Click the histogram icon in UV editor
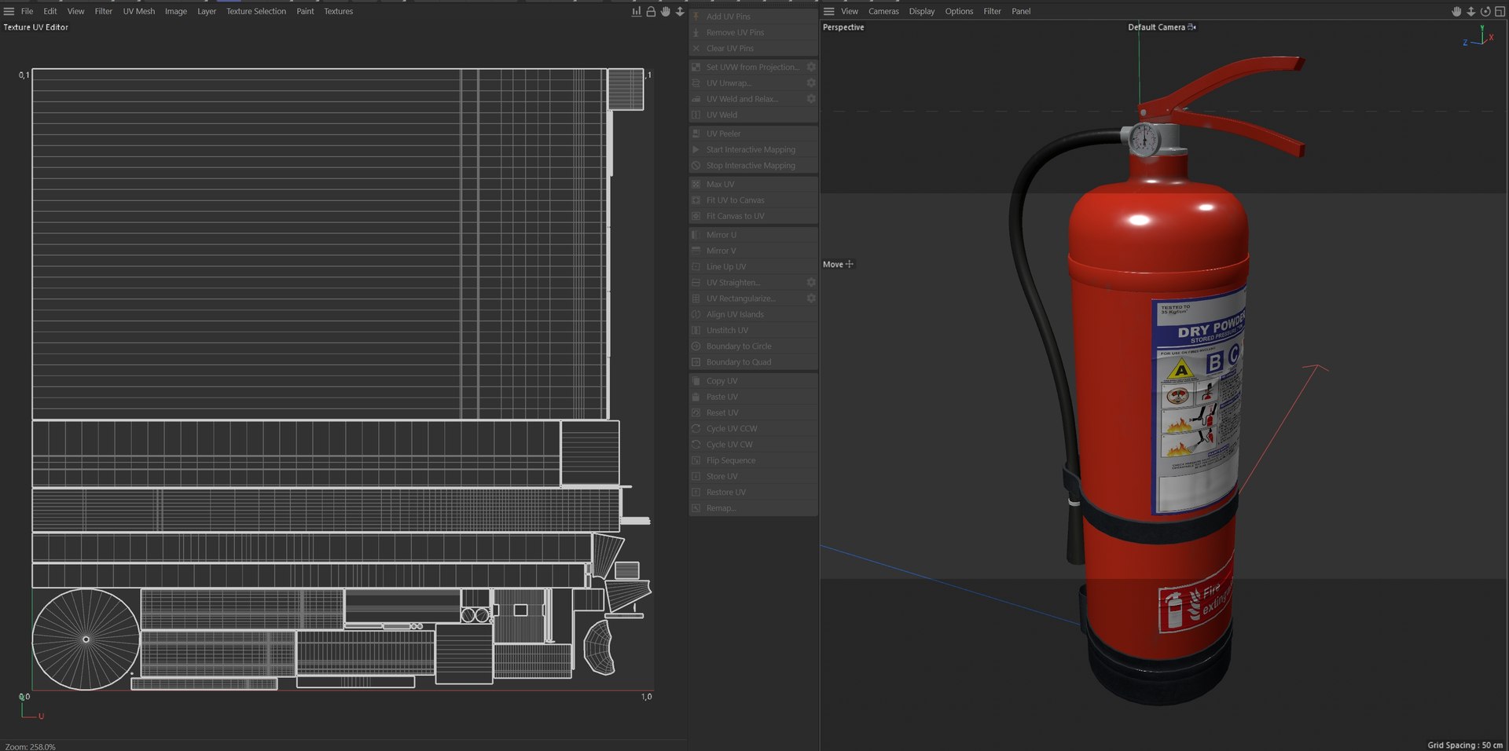This screenshot has height=751, width=1509. [636, 11]
